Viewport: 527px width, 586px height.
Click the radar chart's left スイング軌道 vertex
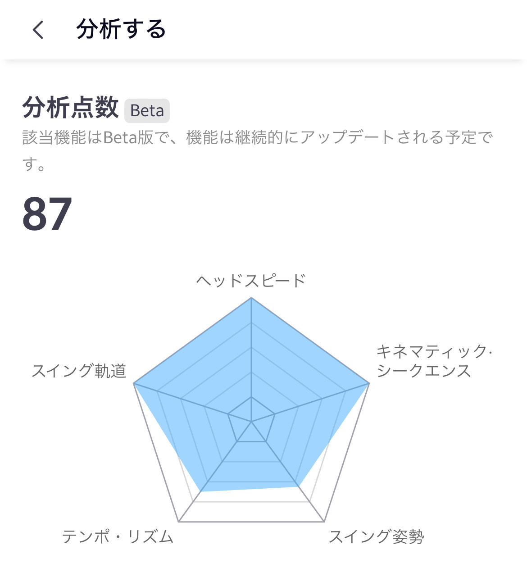point(134,383)
